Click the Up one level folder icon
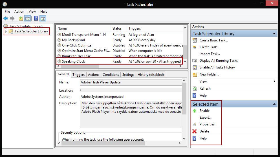Image resolution: width=280 pixels, height=157 pixels. coord(21,18)
